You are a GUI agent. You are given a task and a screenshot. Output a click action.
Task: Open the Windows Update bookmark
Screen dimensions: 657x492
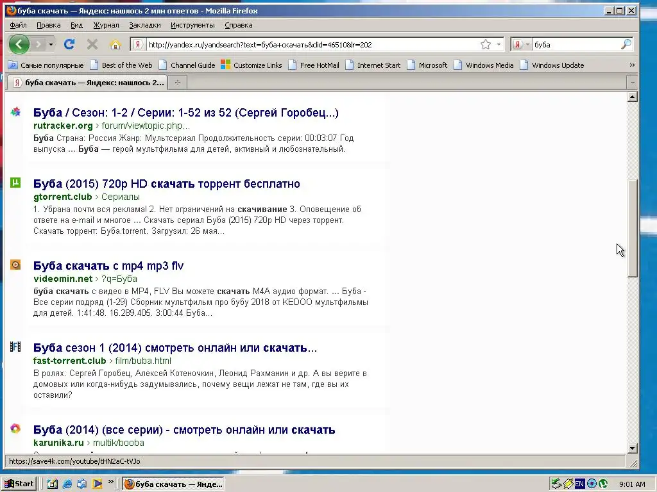click(552, 65)
